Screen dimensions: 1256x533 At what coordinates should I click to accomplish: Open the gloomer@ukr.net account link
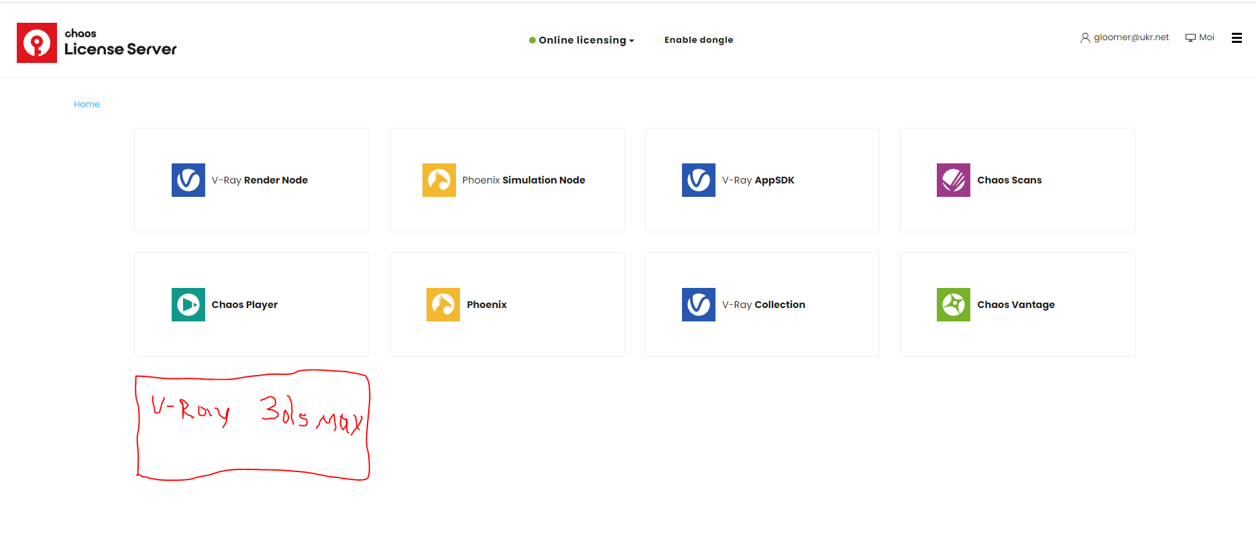(1131, 37)
